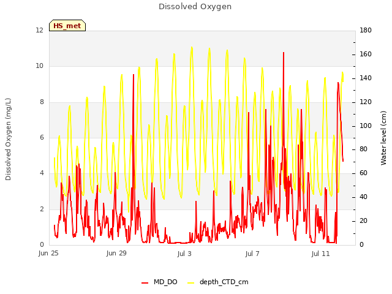The width and height of the screenshot is (392, 294).
Task: Click the Water level (cm) axis title
Action: [383, 138]
